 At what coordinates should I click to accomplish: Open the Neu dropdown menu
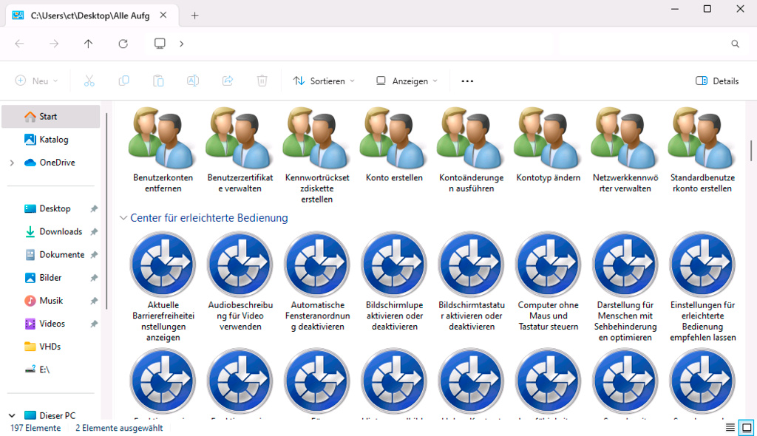[36, 81]
